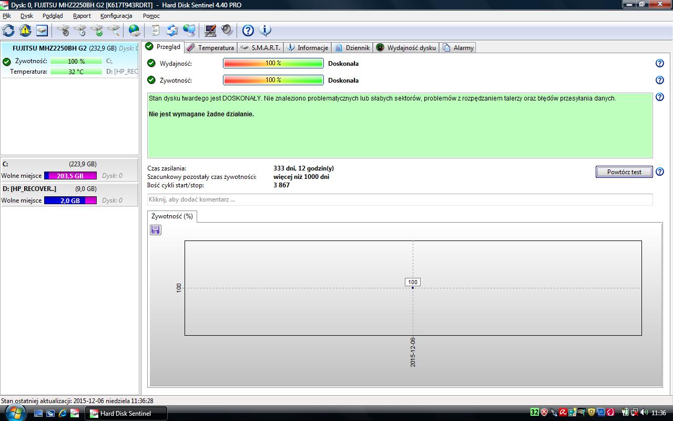Viewport: 673px width, 421px height.
Task: Open the Alarmy tab
Action: (458, 47)
